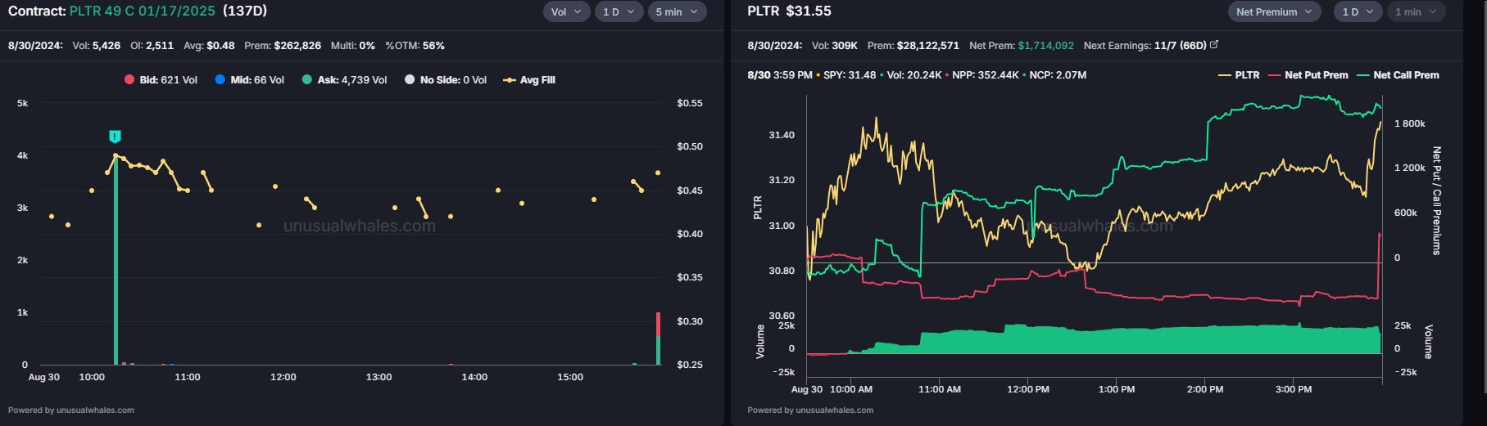Click the red and green closing volume bar

point(658,339)
